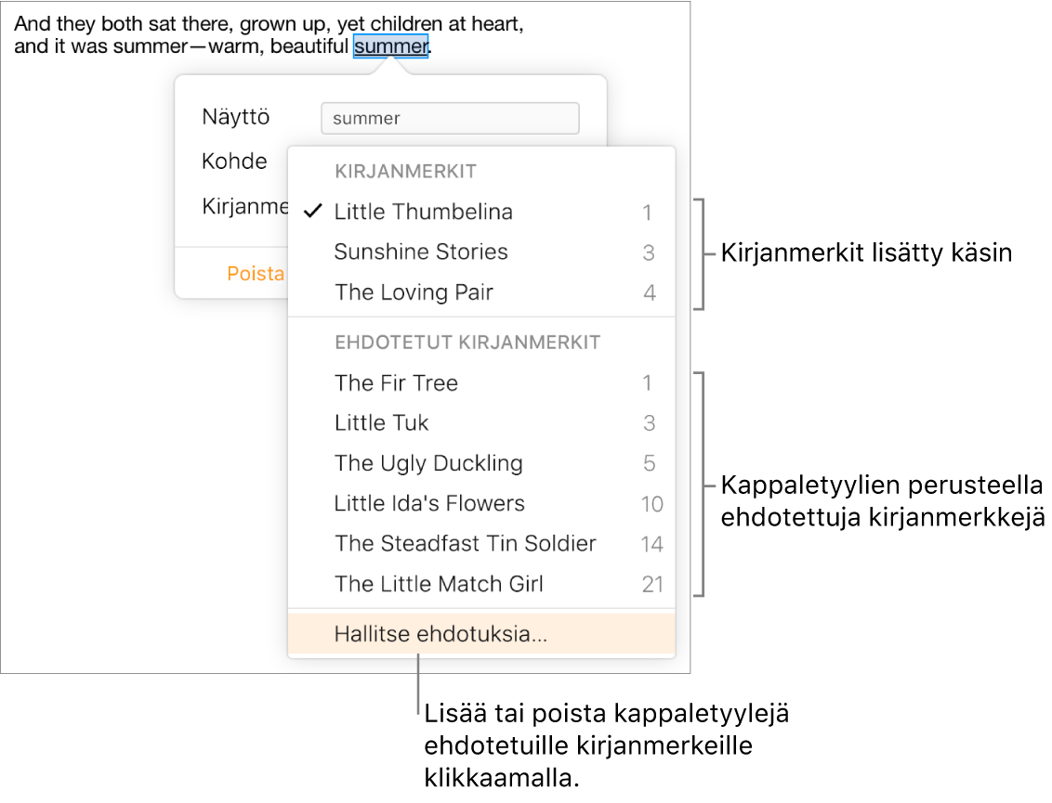1052x803 pixels.
Task: Click the checkmark beside Little Thumbelina
Action: tap(314, 212)
